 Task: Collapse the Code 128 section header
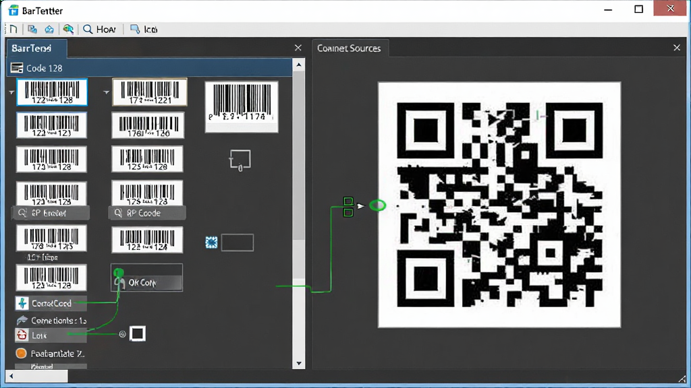click(149, 68)
